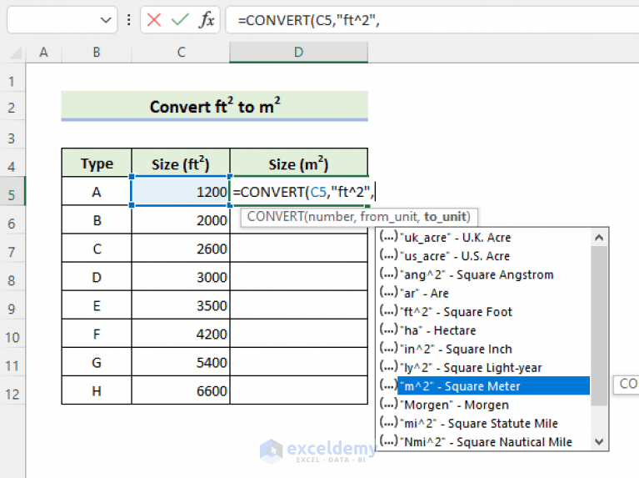Click the 'Convert ft² to m²' title cell
Viewport: 639px width, 478px height.
(x=215, y=106)
